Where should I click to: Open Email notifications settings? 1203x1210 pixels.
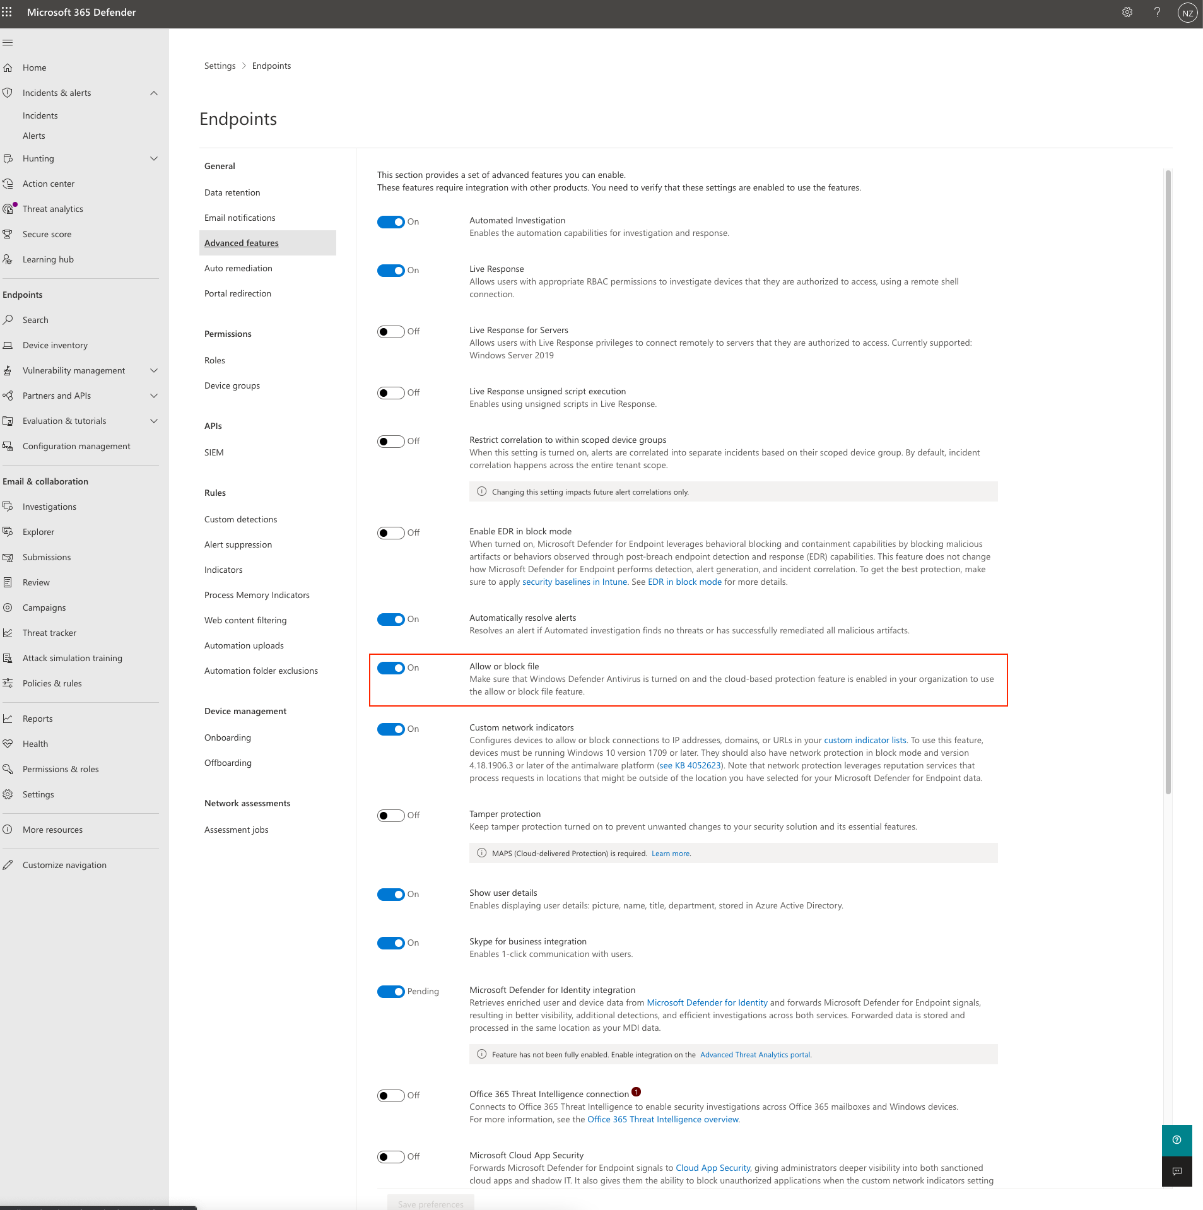click(x=240, y=218)
